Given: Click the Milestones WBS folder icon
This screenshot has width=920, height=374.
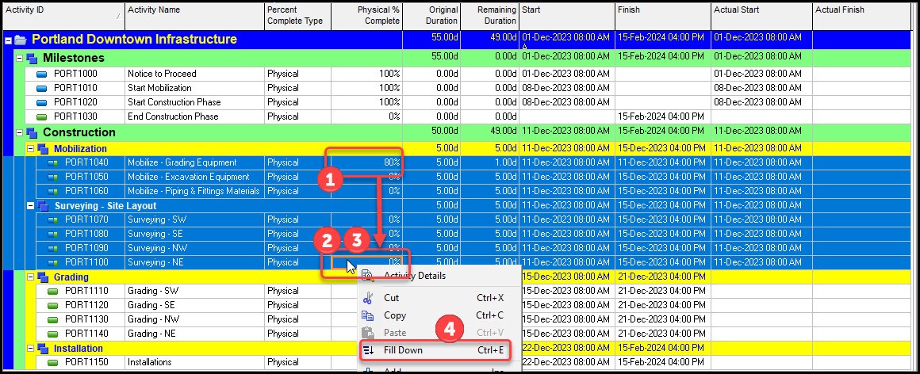Looking at the screenshot, I should coord(32,59).
